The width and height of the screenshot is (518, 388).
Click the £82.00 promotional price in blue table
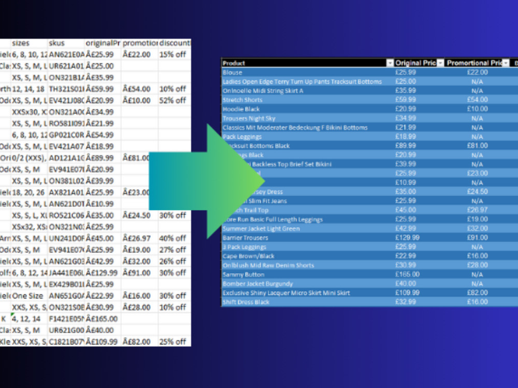[478, 293]
